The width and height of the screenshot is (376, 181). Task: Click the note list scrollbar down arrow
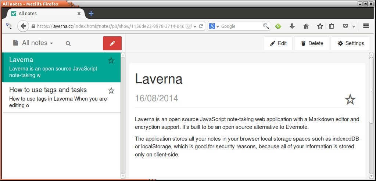point(123,176)
